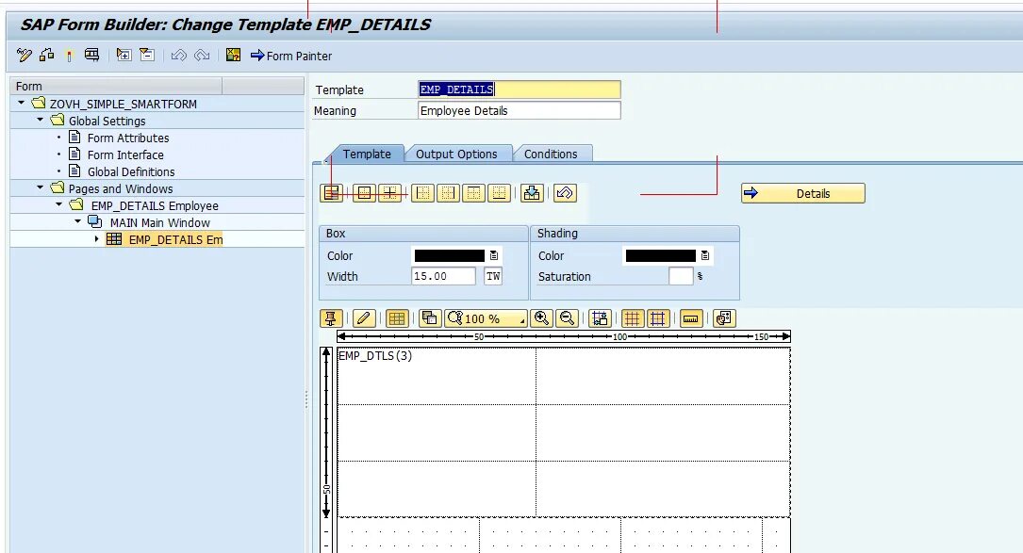Open the 100 % zoom dropdown
1023x553 pixels.
pos(486,318)
